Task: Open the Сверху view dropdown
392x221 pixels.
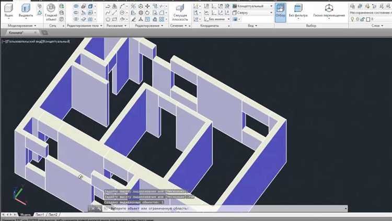Action: click(x=253, y=12)
